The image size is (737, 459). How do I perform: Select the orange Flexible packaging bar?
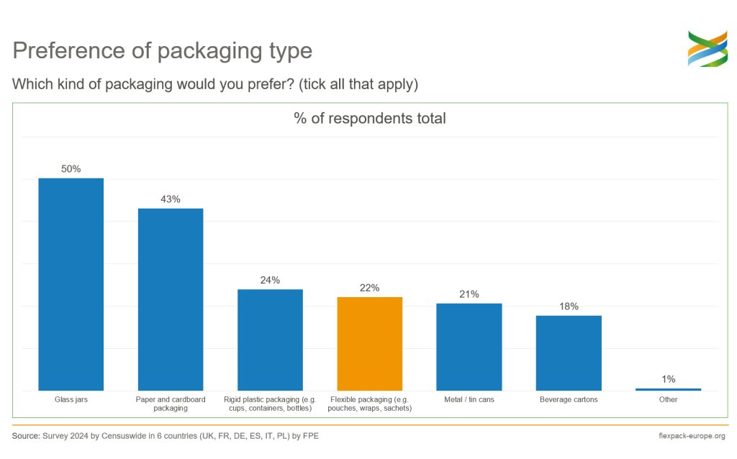[370, 343]
